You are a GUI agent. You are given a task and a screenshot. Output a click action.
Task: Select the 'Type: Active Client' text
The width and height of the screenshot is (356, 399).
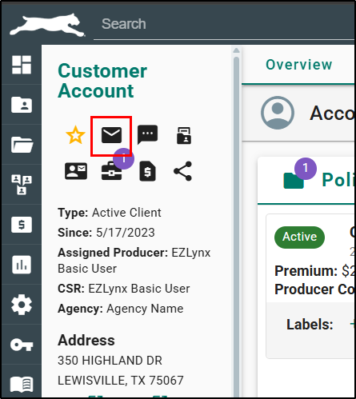pos(110,213)
